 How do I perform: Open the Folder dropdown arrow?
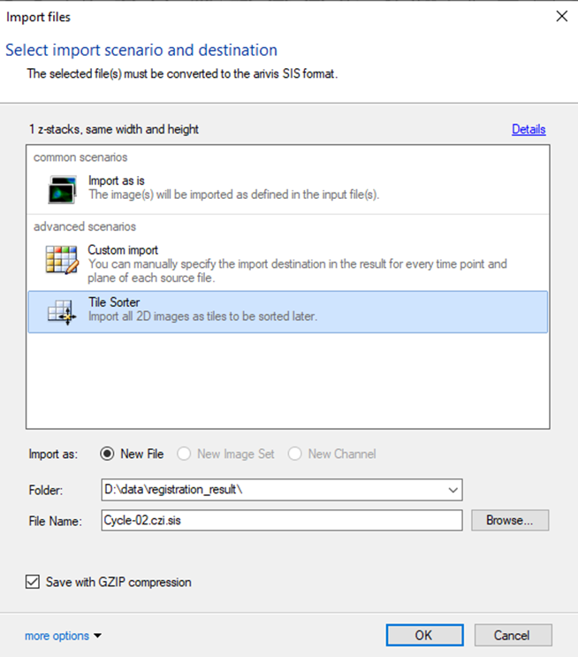coord(453,489)
